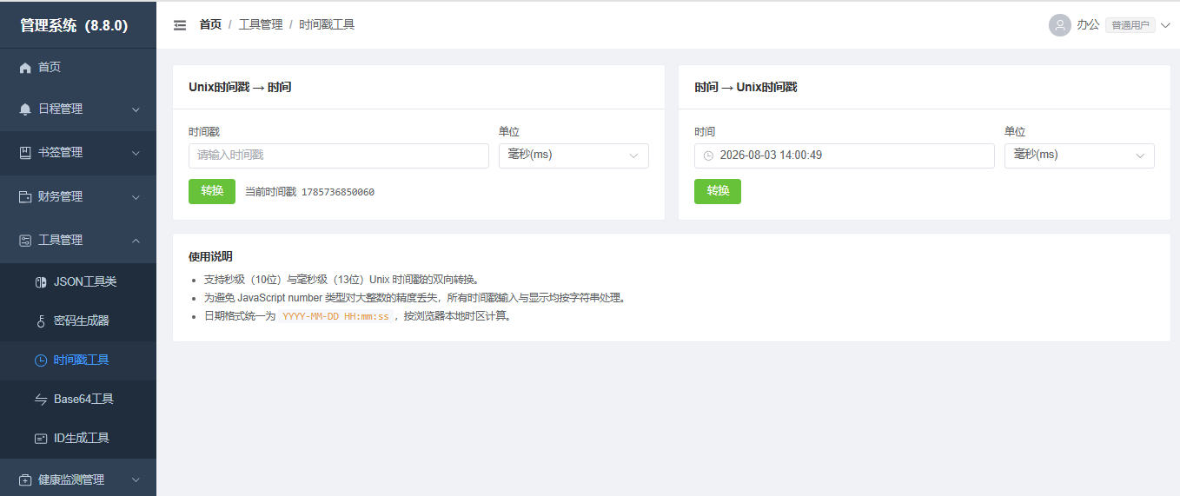Click the key icon beside 密码生成器
The width and height of the screenshot is (1180, 496).
[x=41, y=321]
